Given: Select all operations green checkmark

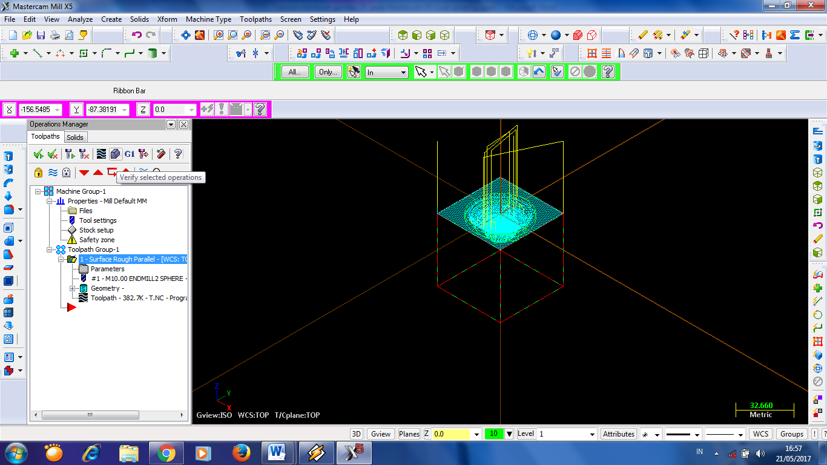Looking at the screenshot, I should point(38,154).
